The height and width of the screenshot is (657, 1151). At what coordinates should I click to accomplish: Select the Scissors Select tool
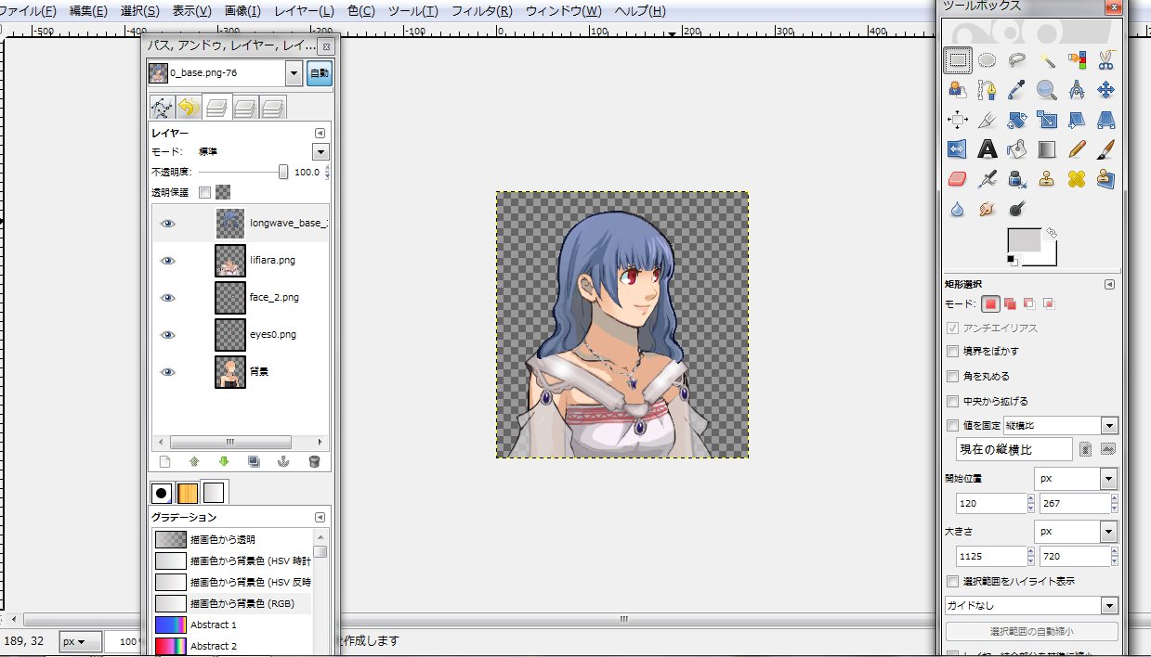click(1105, 60)
